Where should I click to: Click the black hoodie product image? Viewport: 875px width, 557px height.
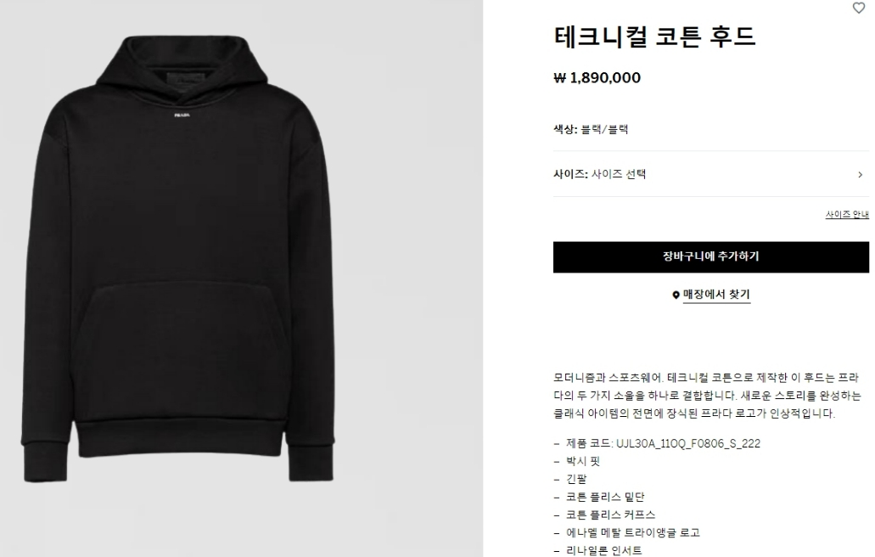pos(178,258)
